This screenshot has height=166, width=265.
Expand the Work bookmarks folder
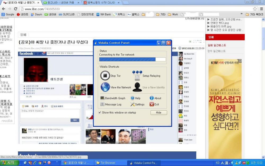pos(173,14)
